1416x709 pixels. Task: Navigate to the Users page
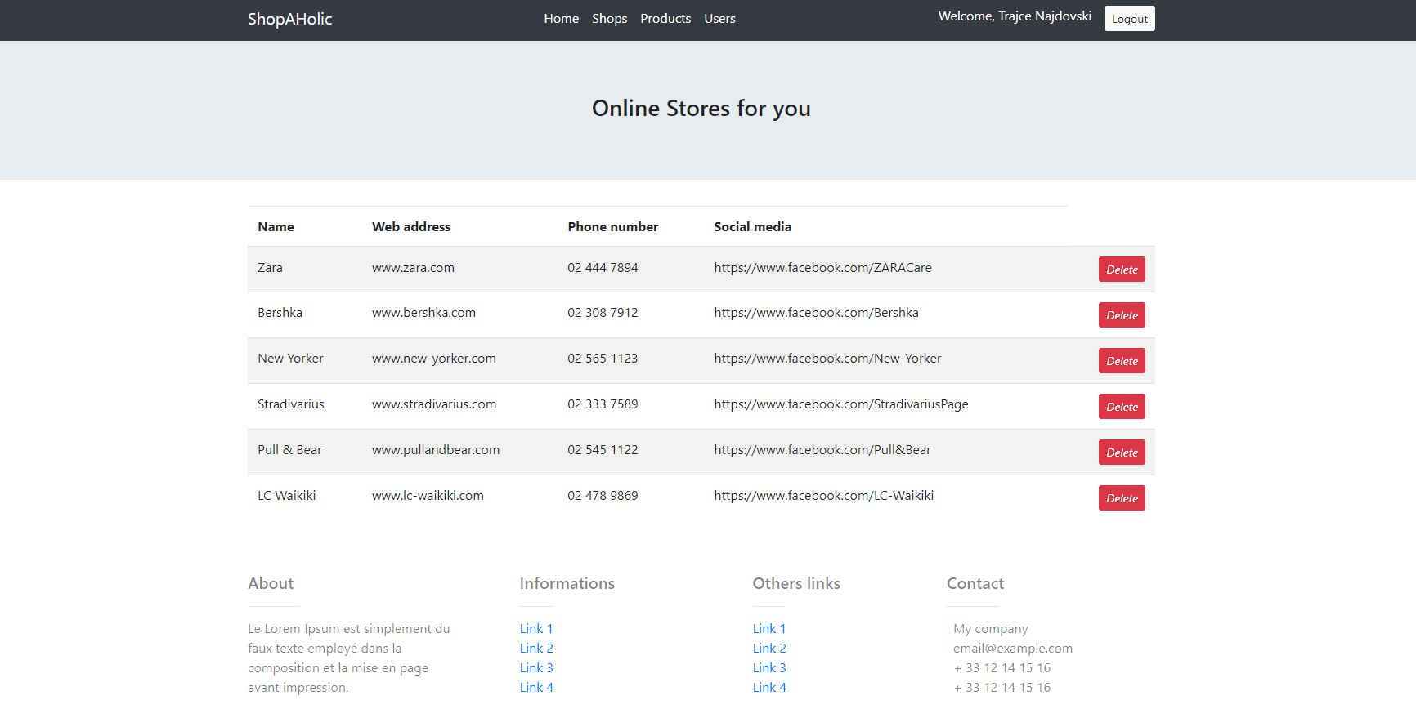pyautogui.click(x=719, y=19)
